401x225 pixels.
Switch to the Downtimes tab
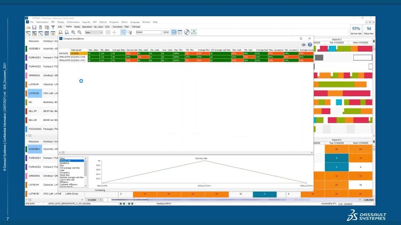click(x=117, y=27)
